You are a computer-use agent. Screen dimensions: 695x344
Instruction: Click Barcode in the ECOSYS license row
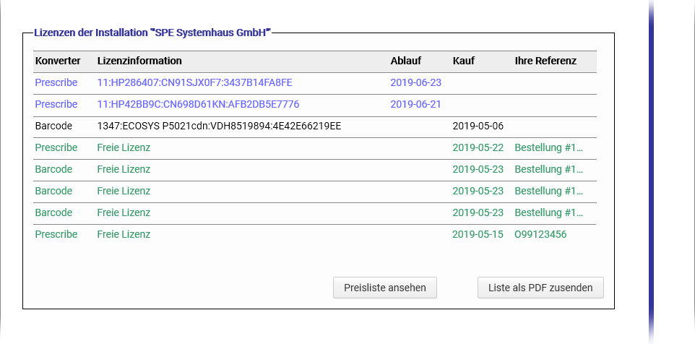53,126
